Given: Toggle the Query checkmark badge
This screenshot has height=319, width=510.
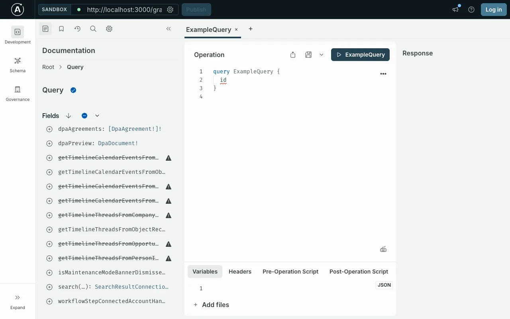Looking at the screenshot, I should click(x=73, y=90).
